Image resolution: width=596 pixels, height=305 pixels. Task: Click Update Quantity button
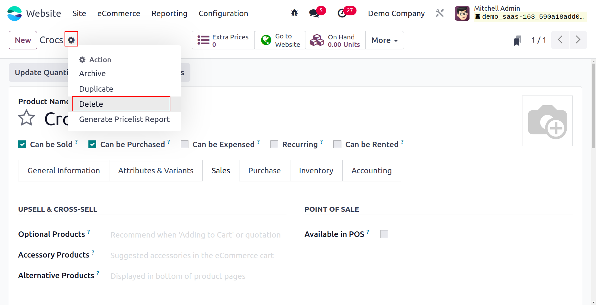38,72
